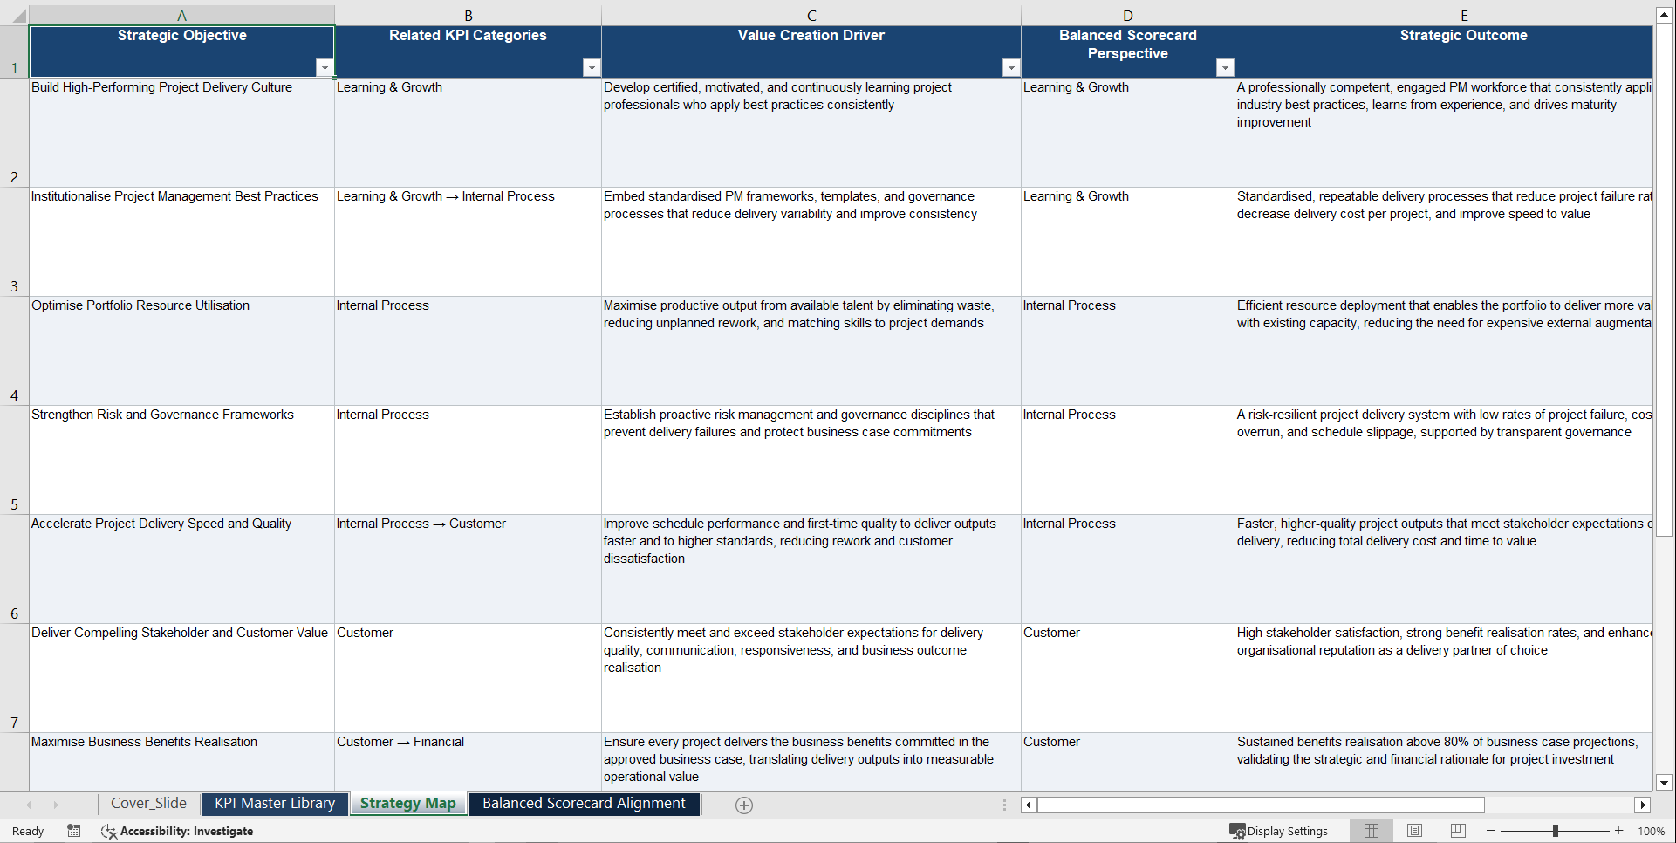The width and height of the screenshot is (1676, 843).
Task: Select 'Customer → Financial' cell
Action: click(x=469, y=762)
